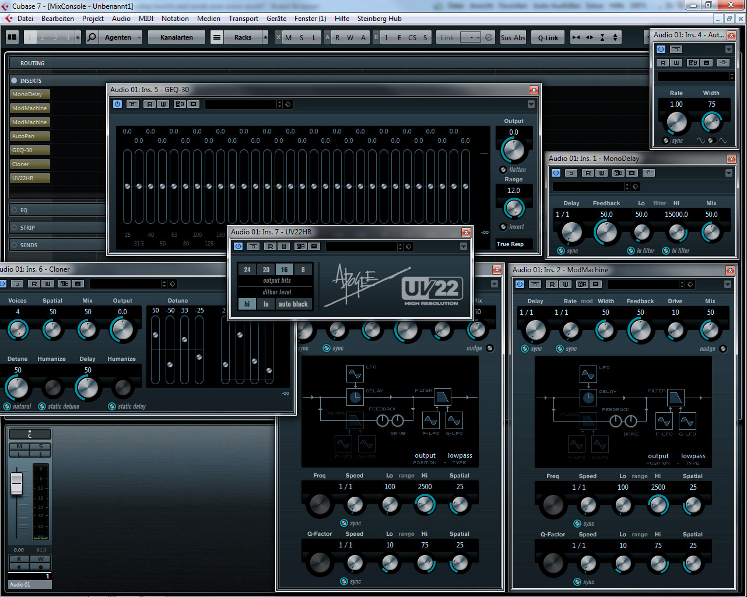Open the side-chain button in MonoDelay window
The height and width of the screenshot is (597, 747).
(648, 173)
